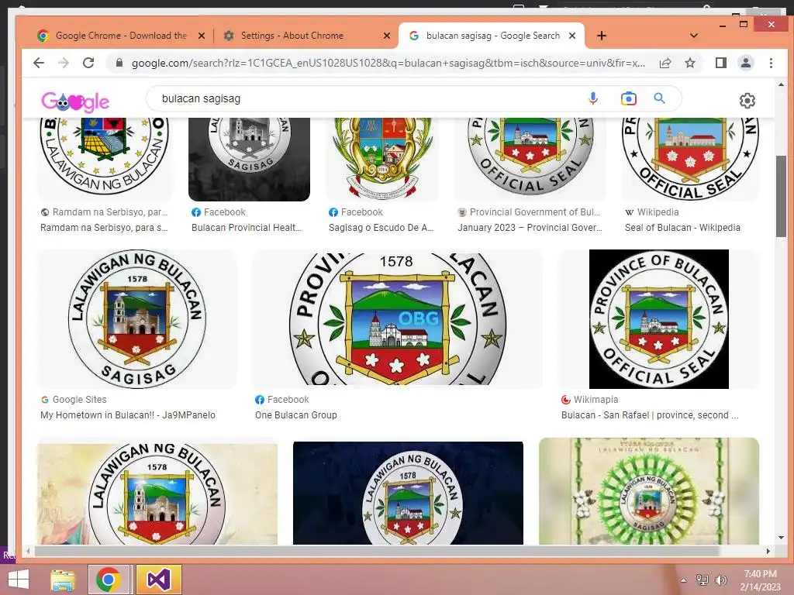794x595 pixels.
Task: Open Chrome's three-dot menu
Action: coord(771,63)
